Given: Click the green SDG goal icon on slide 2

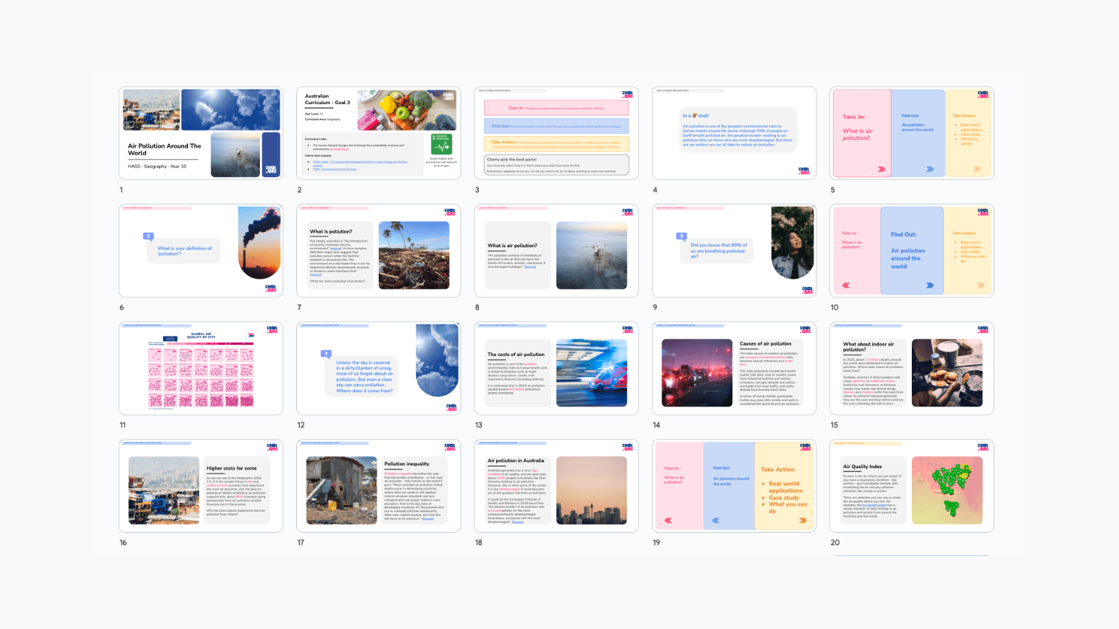Looking at the screenshot, I should click(441, 144).
